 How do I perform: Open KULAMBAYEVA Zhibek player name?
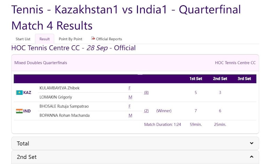[60, 88]
